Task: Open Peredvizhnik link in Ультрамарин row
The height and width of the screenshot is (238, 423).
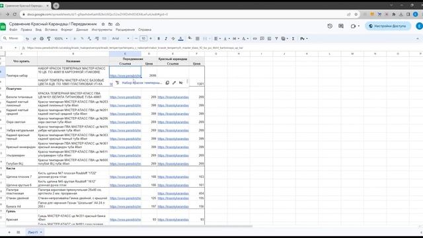Action: [126, 155]
